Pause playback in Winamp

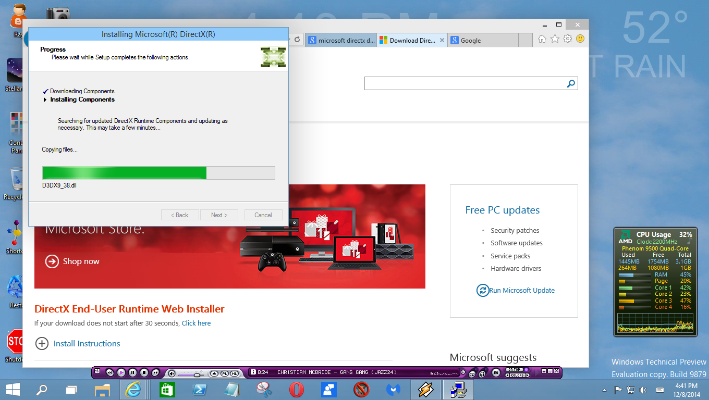132,372
